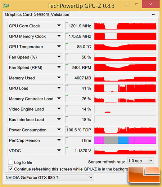Close the GPU-Z window
The height and width of the screenshot is (187, 162).
150,4
